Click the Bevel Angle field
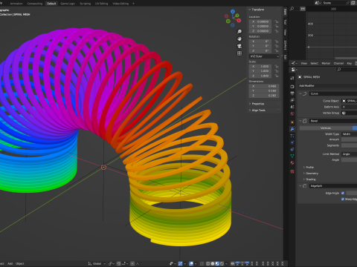 349,160
